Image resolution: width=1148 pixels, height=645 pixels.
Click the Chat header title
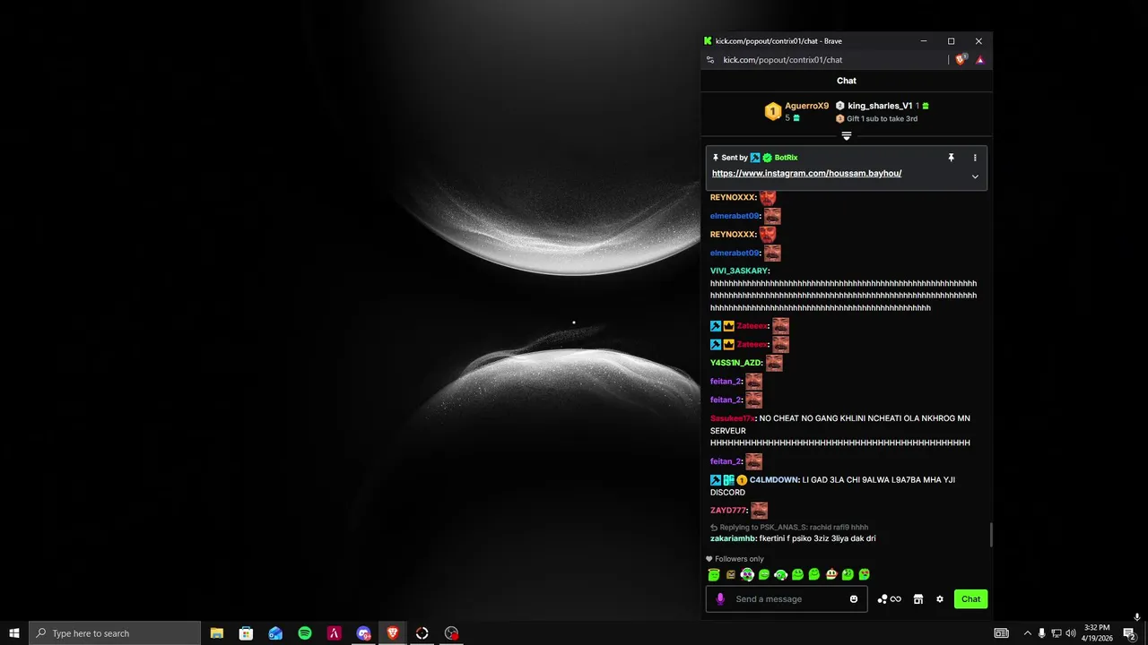click(x=847, y=81)
